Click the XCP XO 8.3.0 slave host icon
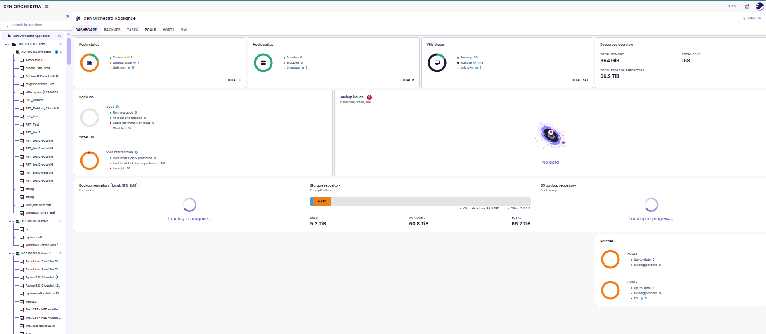766x334 pixels. pos(18,221)
